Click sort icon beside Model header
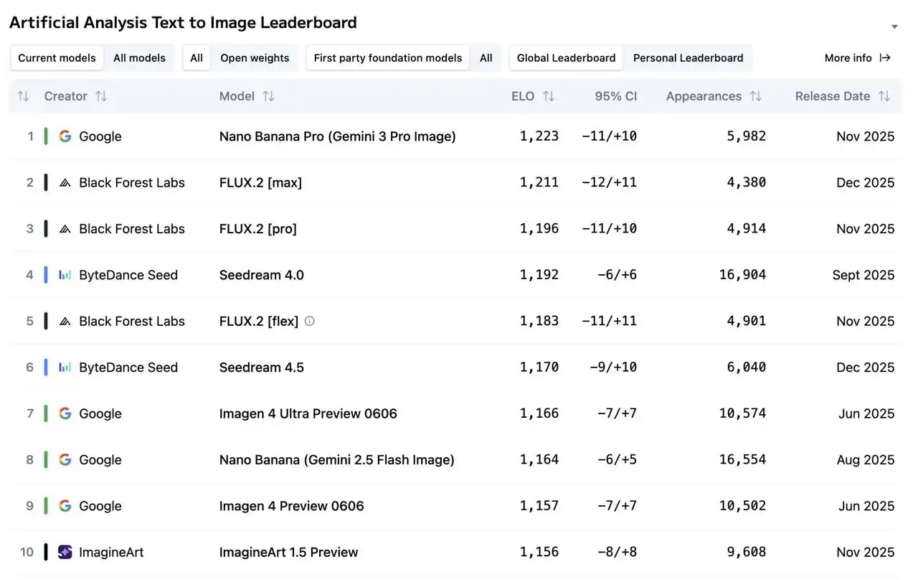Screen dimensions: 918x580 click(268, 96)
